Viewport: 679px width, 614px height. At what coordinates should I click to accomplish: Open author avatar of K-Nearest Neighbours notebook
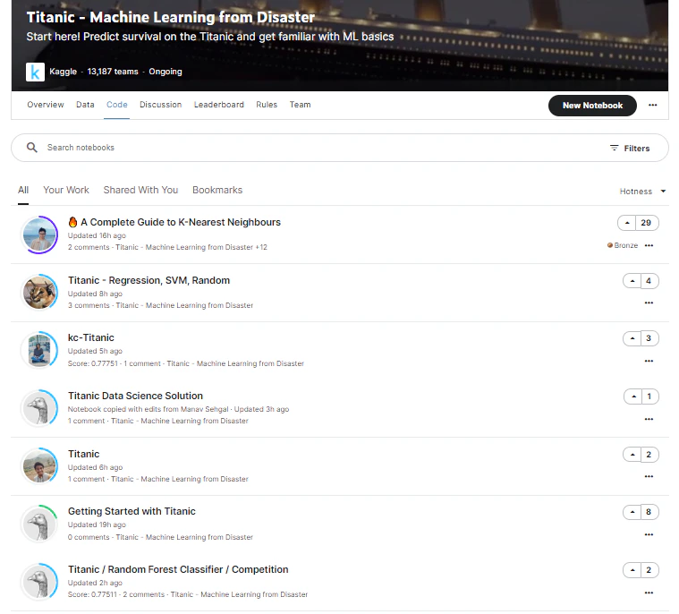40,235
